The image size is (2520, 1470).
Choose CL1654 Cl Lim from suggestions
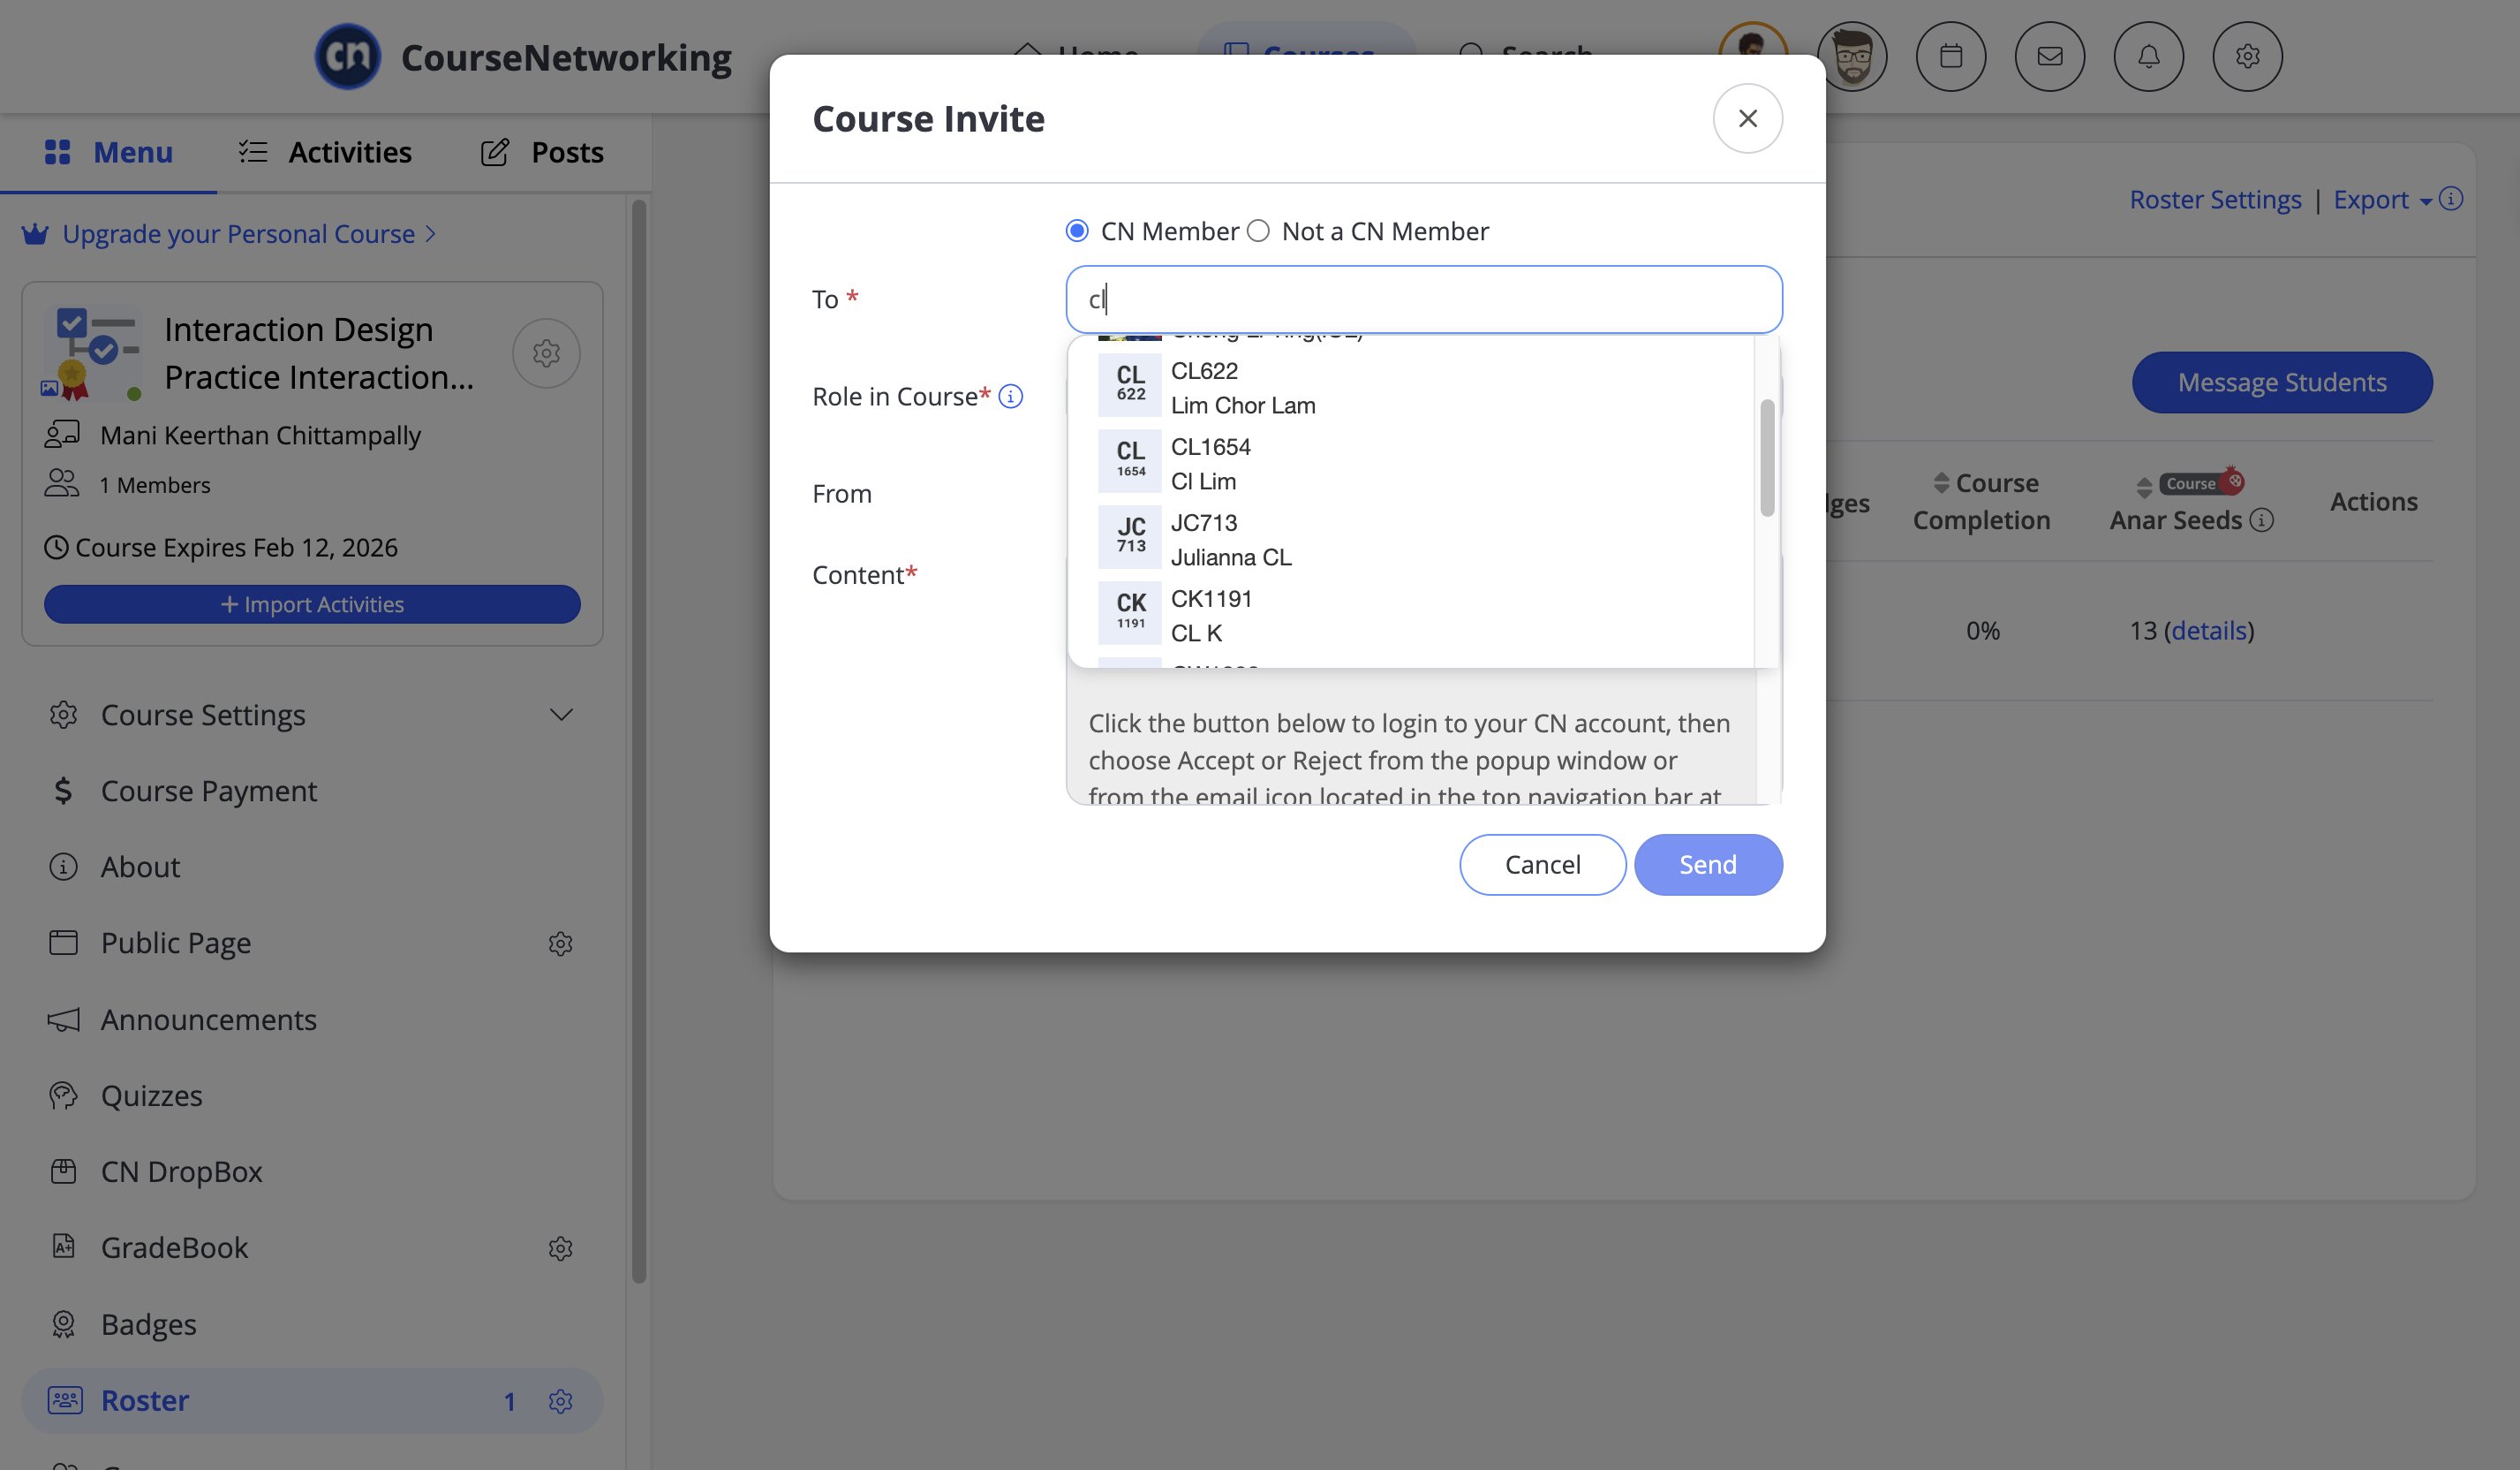pyautogui.click(x=1410, y=463)
